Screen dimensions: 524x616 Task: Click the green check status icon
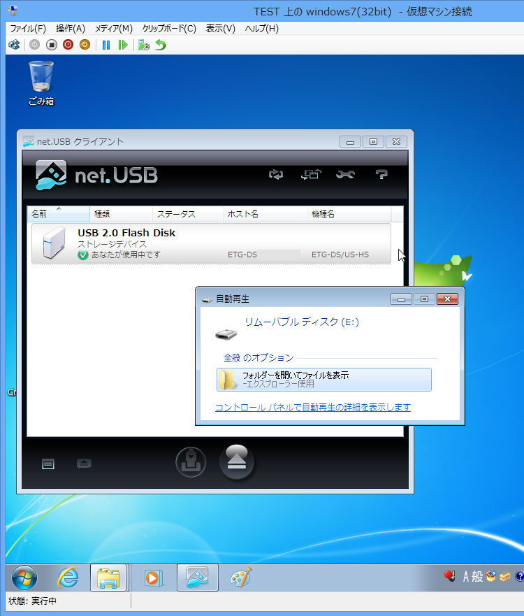(x=83, y=255)
